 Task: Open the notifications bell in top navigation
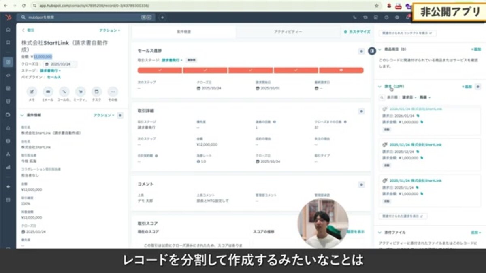coord(408,16)
